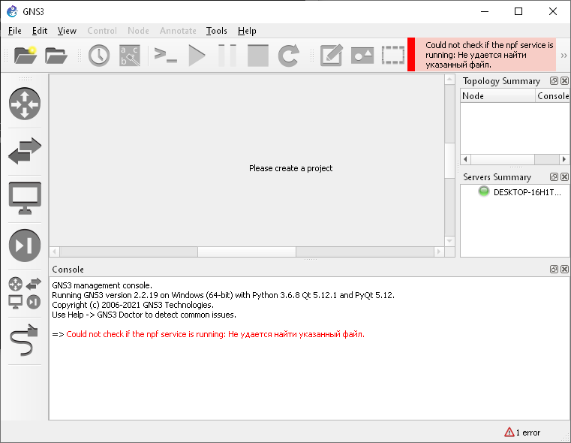Open Manage snapshots clock icon
The width and height of the screenshot is (571, 443).
tap(99, 56)
